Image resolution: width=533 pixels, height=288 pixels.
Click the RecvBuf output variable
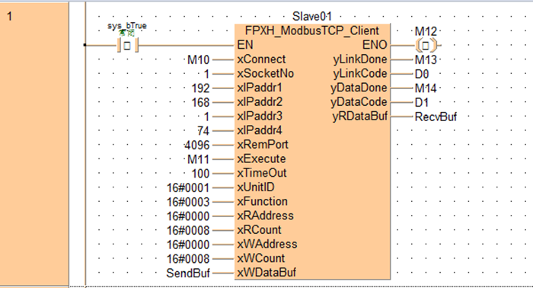(x=436, y=117)
